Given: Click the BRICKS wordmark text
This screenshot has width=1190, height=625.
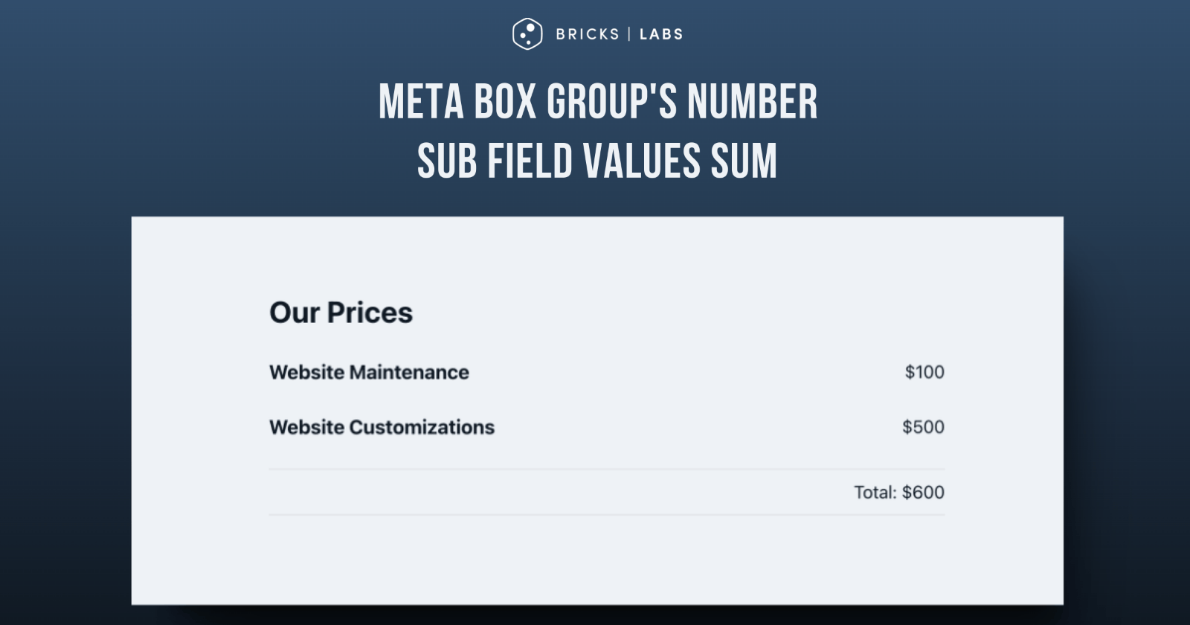Looking at the screenshot, I should click(588, 34).
